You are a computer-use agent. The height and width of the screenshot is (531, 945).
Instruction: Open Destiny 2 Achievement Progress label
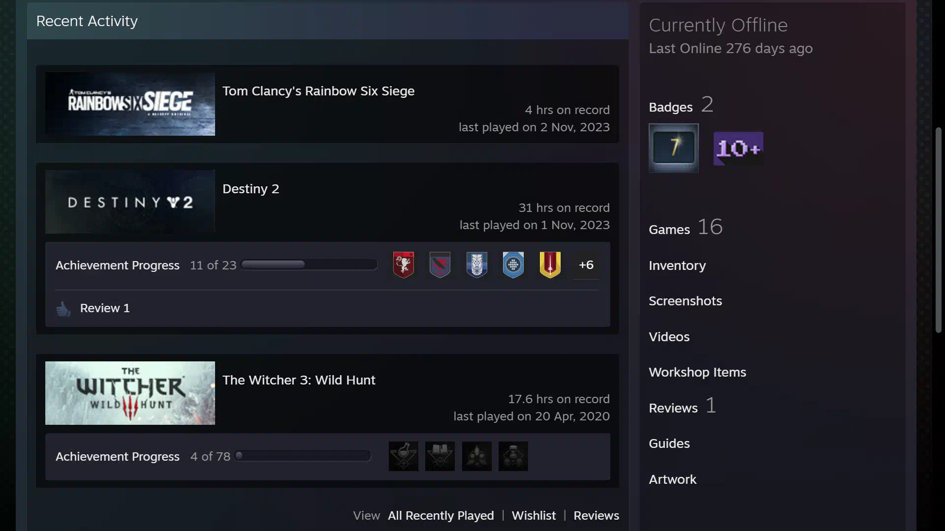click(118, 265)
